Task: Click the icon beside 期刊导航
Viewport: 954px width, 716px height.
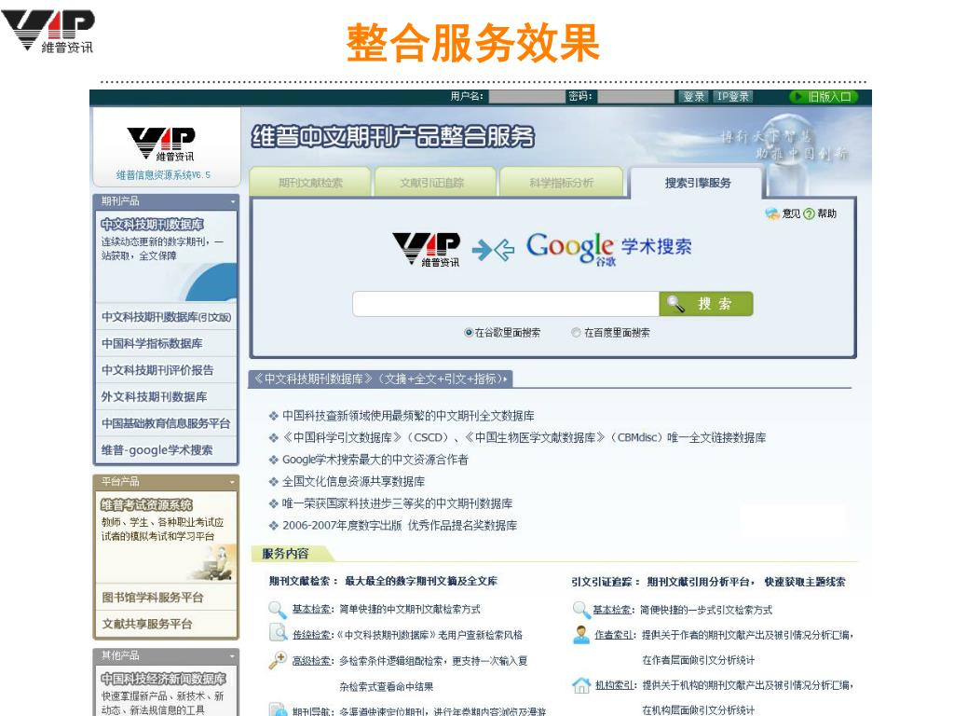Action: coord(278,709)
